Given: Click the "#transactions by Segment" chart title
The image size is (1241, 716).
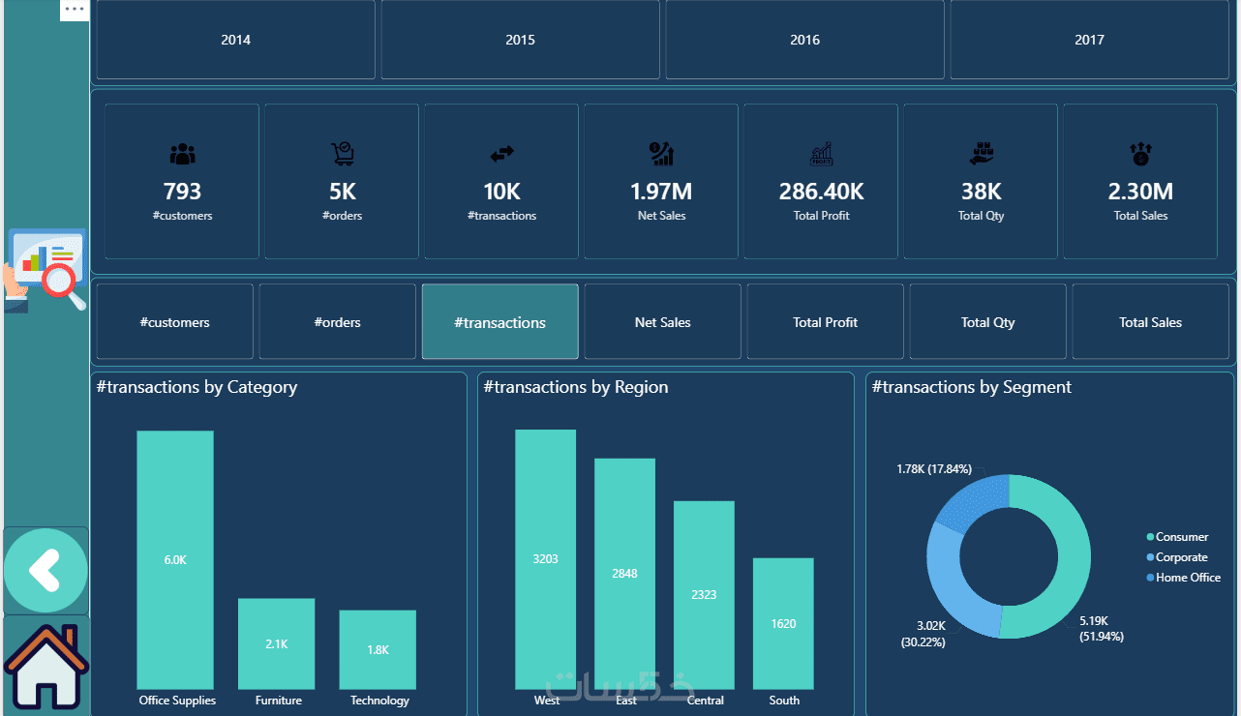Looking at the screenshot, I should 971,387.
